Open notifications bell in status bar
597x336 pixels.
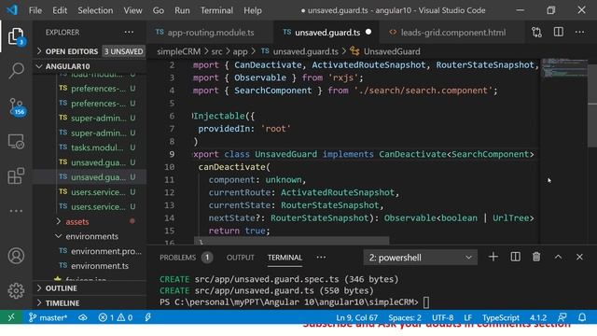tap(582, 317)
